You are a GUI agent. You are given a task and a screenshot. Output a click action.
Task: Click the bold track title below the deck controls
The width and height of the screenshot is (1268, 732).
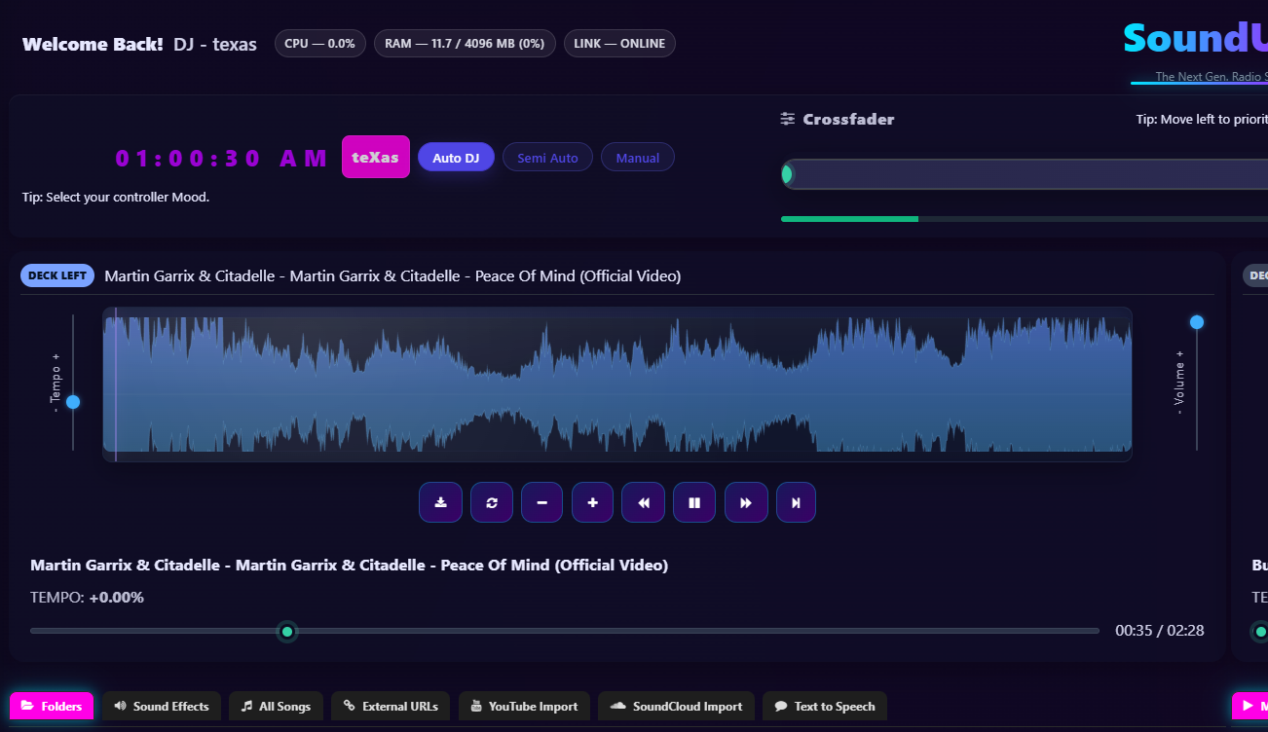(x=349, y=565)
